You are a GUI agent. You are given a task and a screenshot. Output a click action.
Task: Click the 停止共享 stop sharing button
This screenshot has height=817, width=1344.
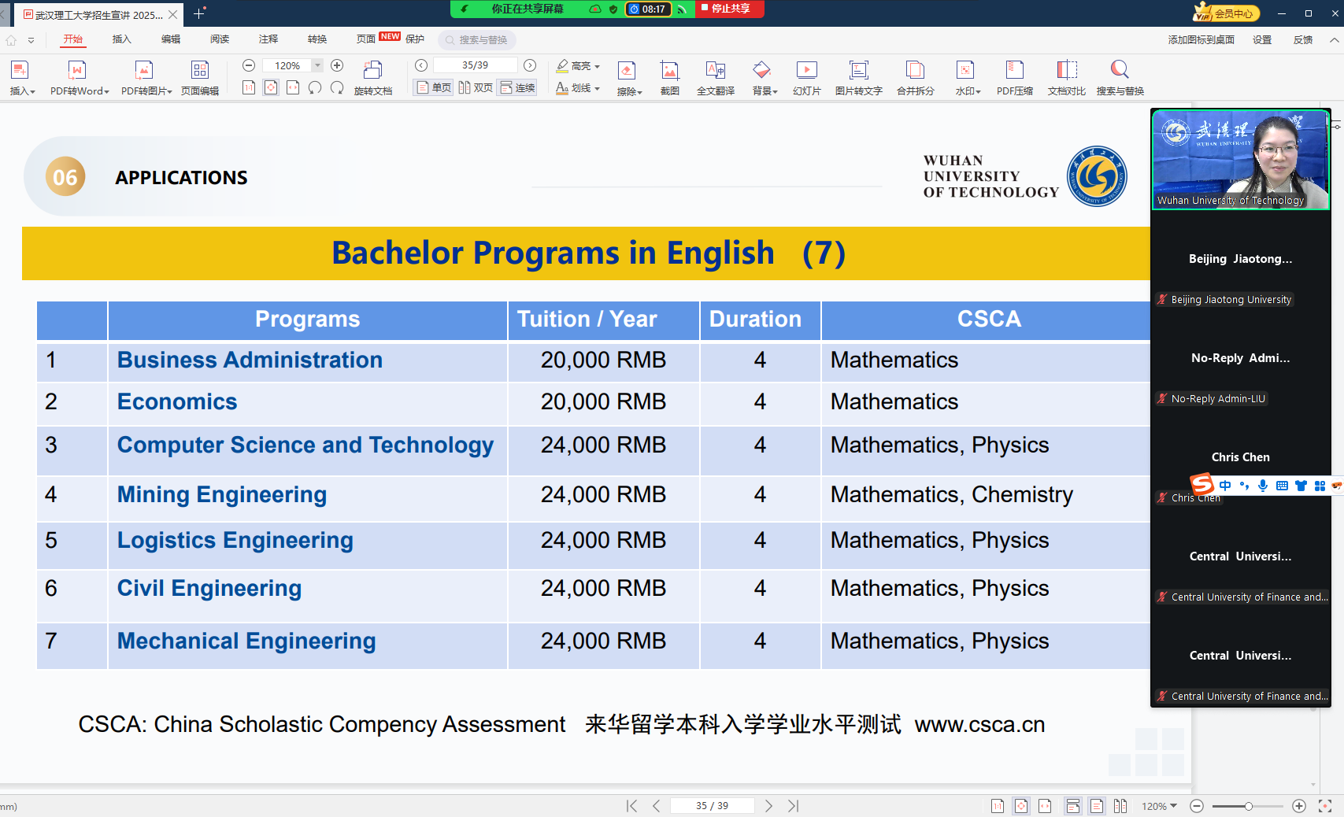[x=729, y=9]
